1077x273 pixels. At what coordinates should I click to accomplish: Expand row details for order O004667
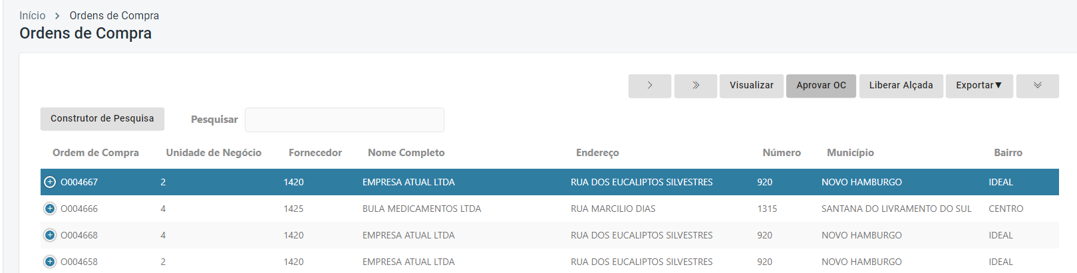pyautogui.click(x=50, y=182)
